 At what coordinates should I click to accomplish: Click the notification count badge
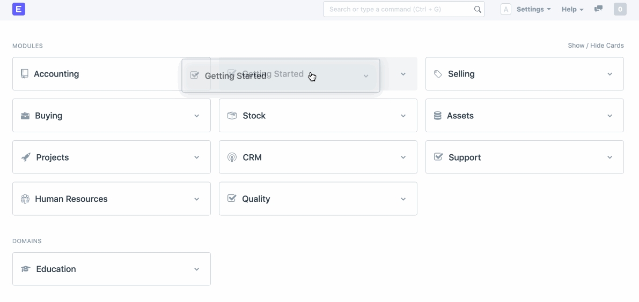(x=620, y=9)
